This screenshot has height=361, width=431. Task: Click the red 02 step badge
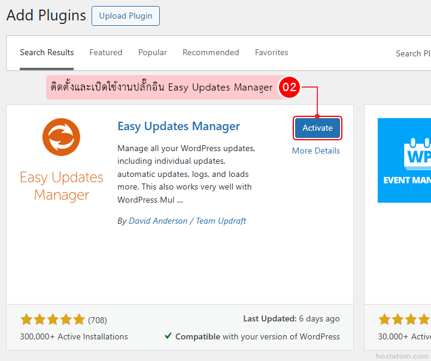pos(290,87)
